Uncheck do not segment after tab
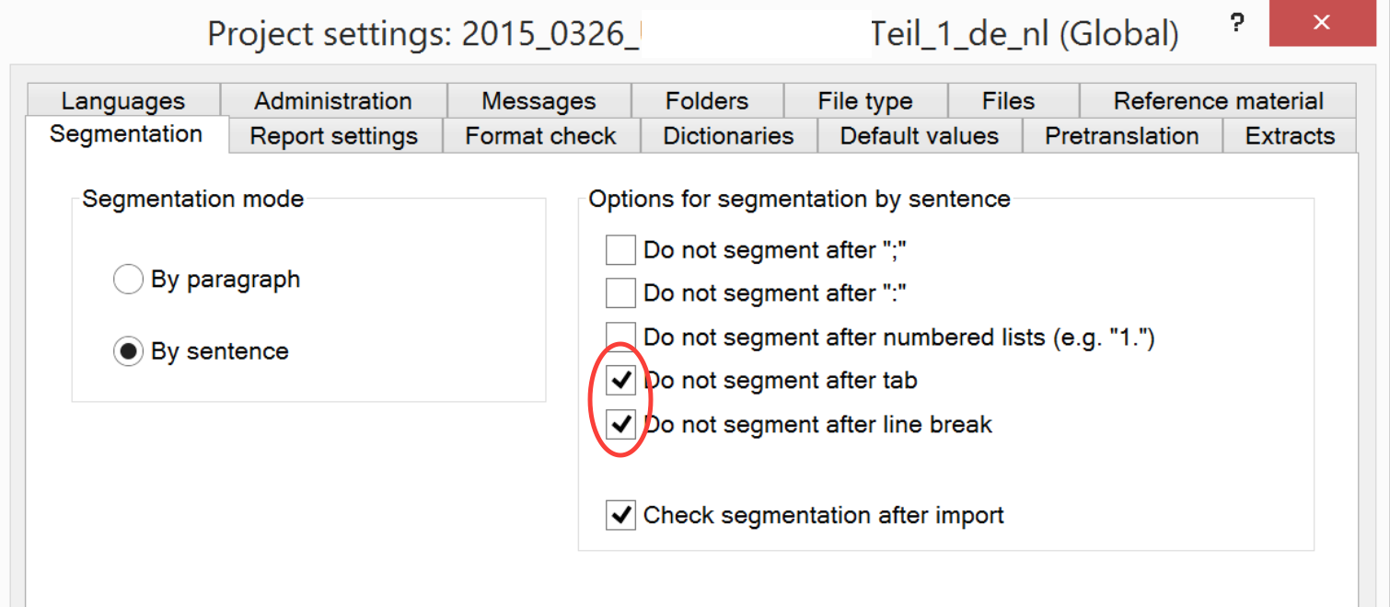Screen dimensions: 1390x607 point(621,380)
